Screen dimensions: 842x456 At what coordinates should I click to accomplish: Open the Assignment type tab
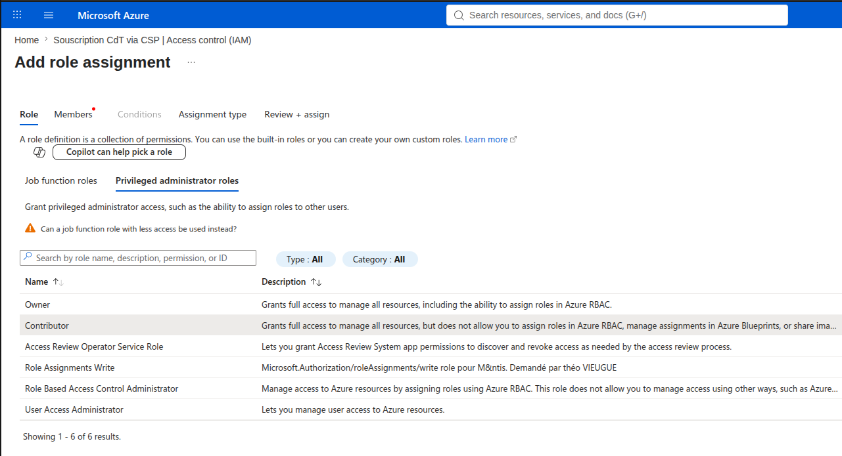pos(212,114)
